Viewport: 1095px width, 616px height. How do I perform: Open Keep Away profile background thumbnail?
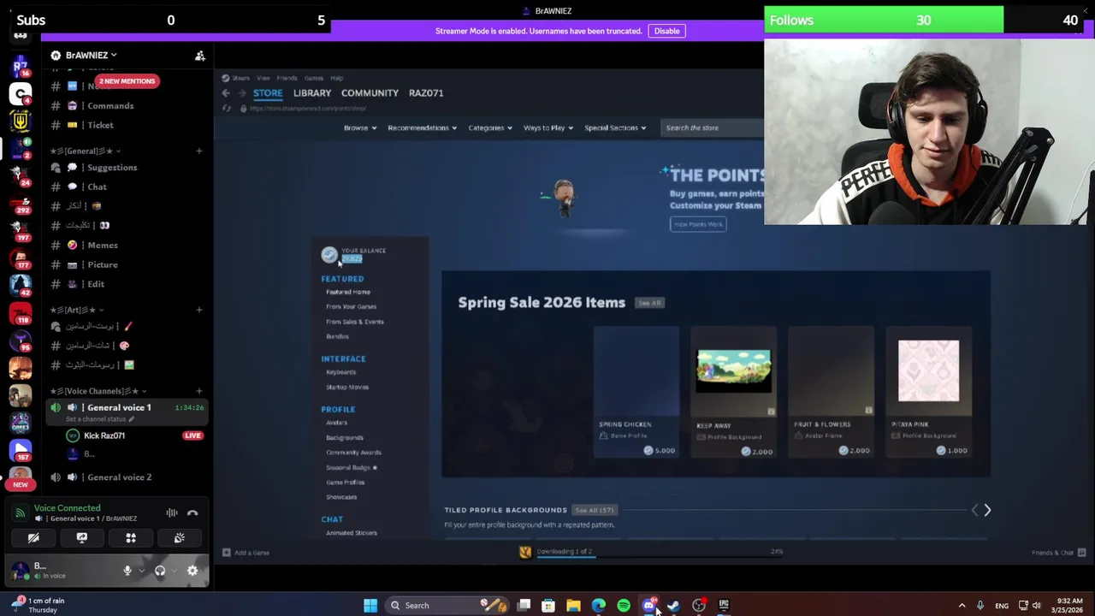point(733,370)
